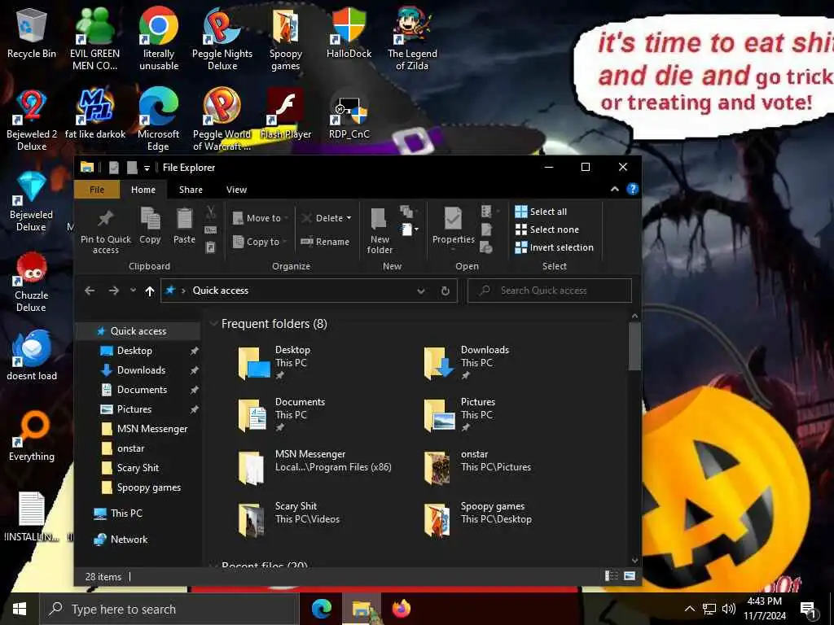Open the Recycle Bin desktop icon
834x625 pixels.
(32, 34)
